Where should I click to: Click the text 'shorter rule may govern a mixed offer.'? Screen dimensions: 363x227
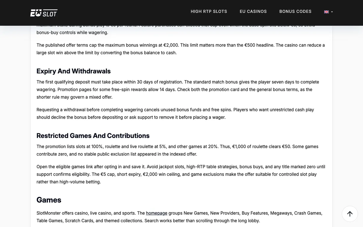(x=74, y=97)
